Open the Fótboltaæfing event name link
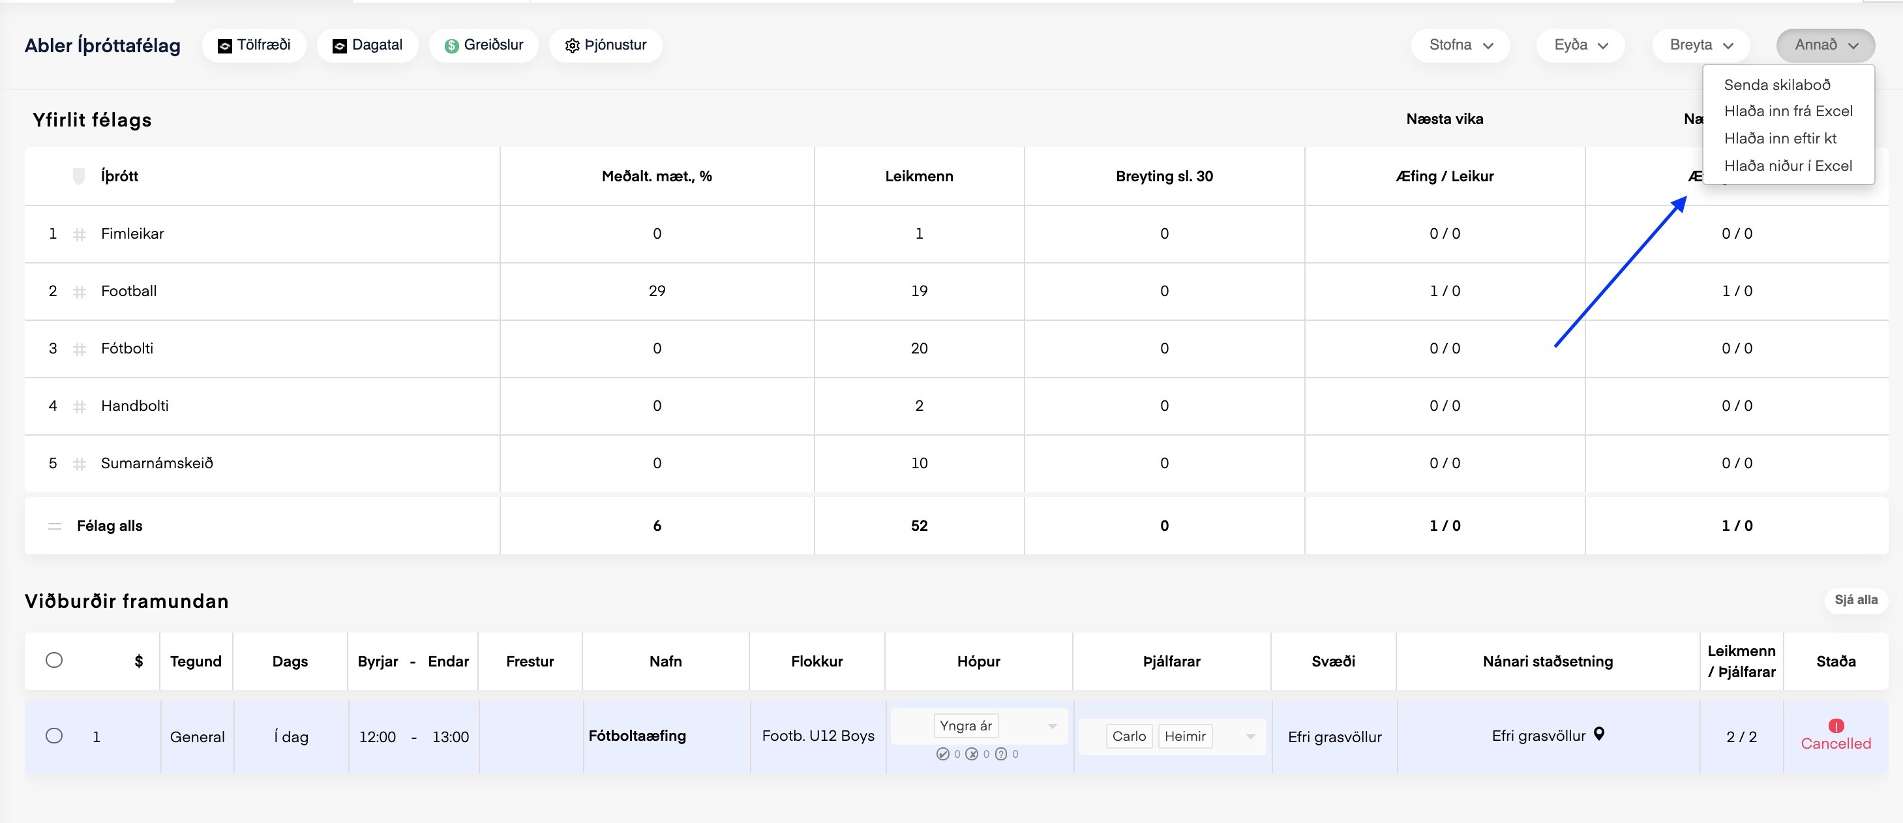The image size is (1903, 823). coord(637,736)
